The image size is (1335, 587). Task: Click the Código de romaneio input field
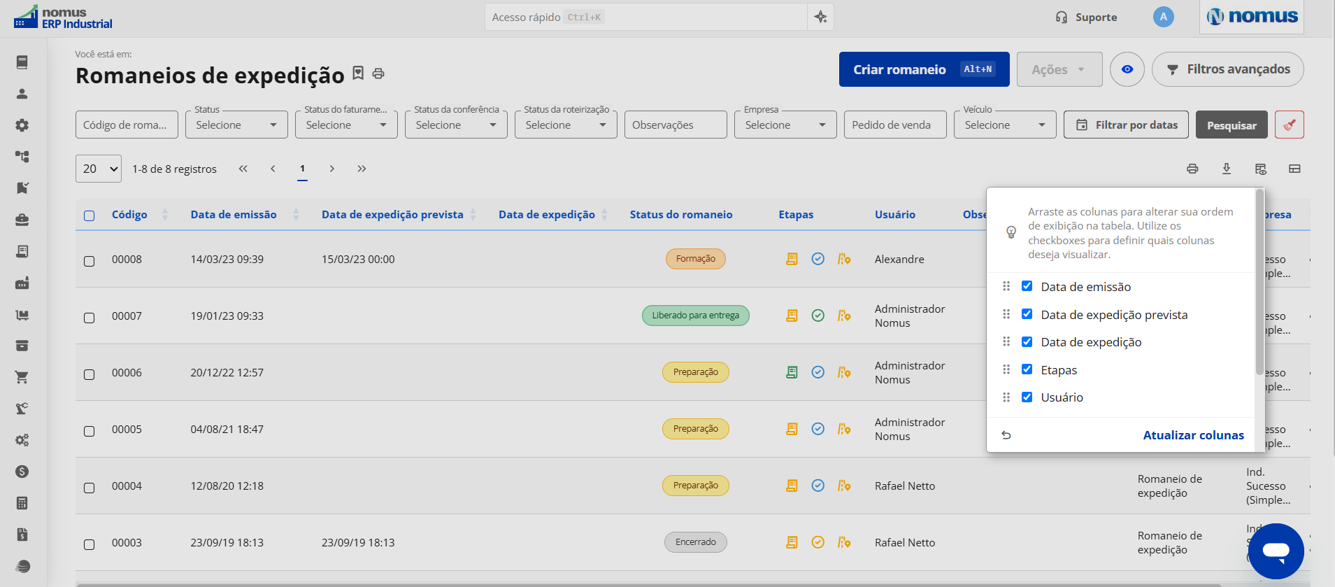coord(127,125)
